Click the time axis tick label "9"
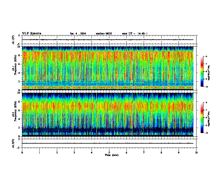The image size is (221, 171). [x=179, y=153]
